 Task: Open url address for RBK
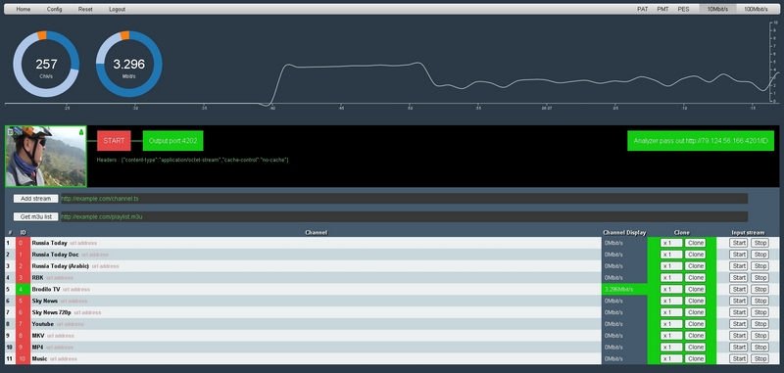coord(60,278)
